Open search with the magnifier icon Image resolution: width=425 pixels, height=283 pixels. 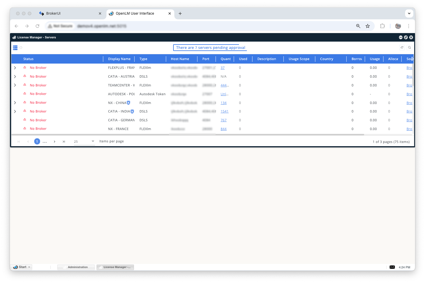409,47
